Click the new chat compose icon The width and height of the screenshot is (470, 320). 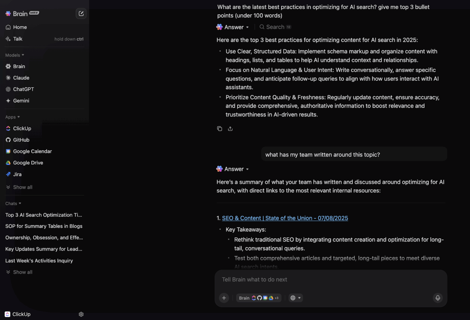pyautogui.click(x=81, y=14)
